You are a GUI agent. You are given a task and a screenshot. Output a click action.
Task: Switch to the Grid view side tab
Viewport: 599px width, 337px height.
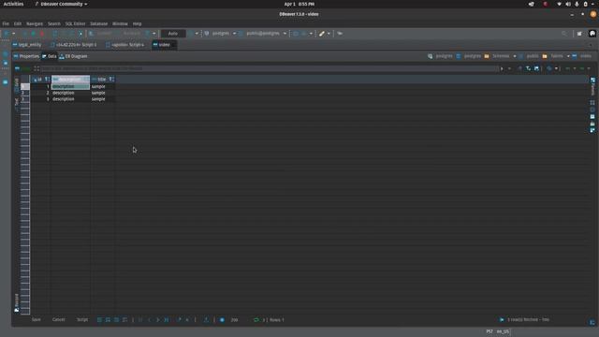17,84
